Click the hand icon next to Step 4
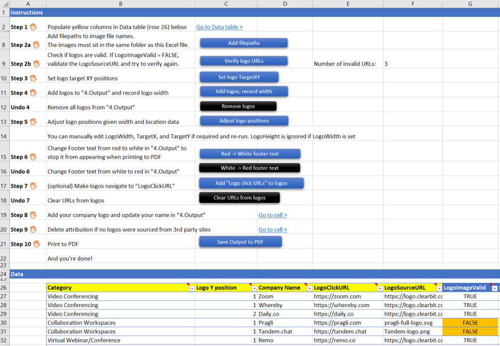Viewport: 500px width, 346px height. click(x=33, y=93)
